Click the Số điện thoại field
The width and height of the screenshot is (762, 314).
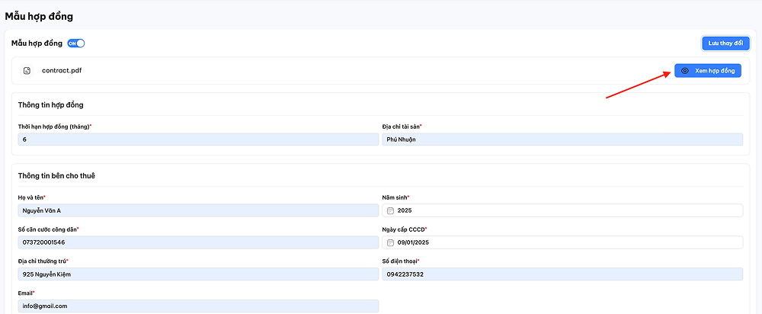[563, 274]
